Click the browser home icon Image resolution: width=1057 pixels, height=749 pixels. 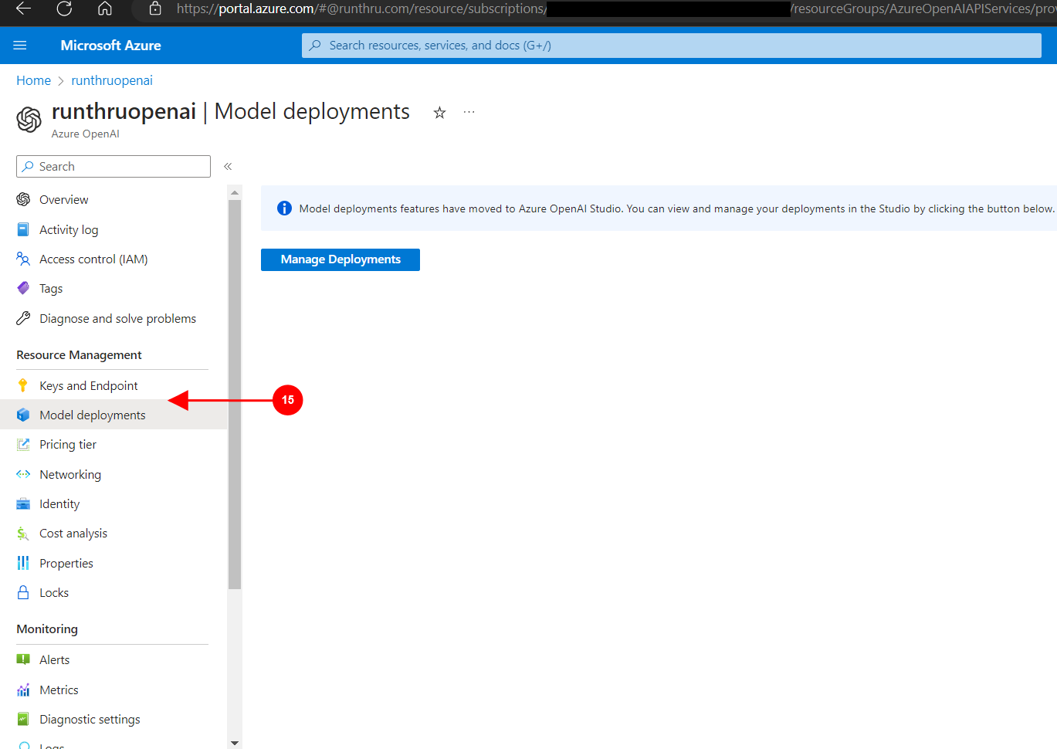pos(105,8)
